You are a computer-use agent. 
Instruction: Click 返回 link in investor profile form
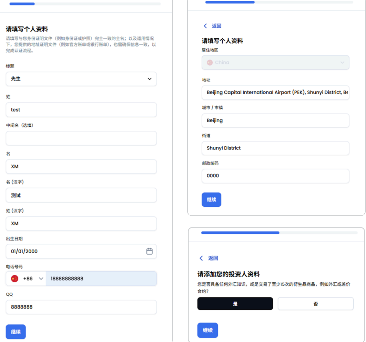(213, 258)
